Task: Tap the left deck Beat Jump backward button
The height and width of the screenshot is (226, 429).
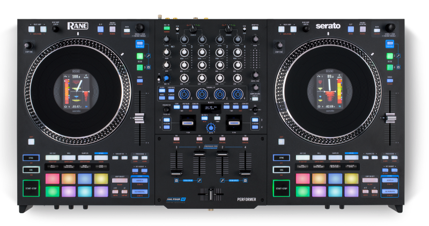Action: 32,29
